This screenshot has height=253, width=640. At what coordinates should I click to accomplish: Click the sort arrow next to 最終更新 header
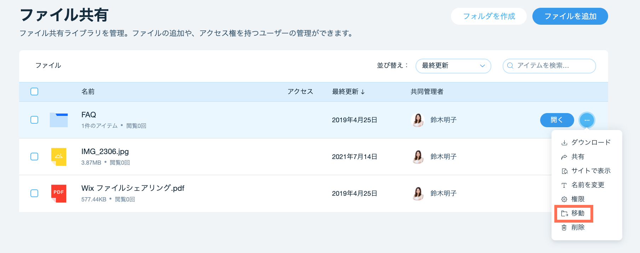point(363,92)
